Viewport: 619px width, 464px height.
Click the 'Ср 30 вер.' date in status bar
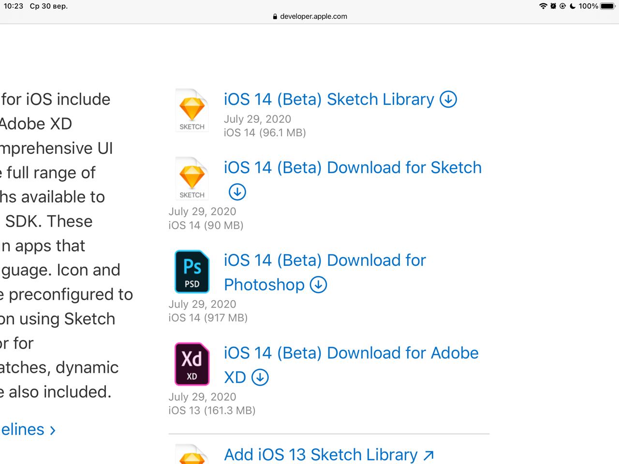[49, 6]
